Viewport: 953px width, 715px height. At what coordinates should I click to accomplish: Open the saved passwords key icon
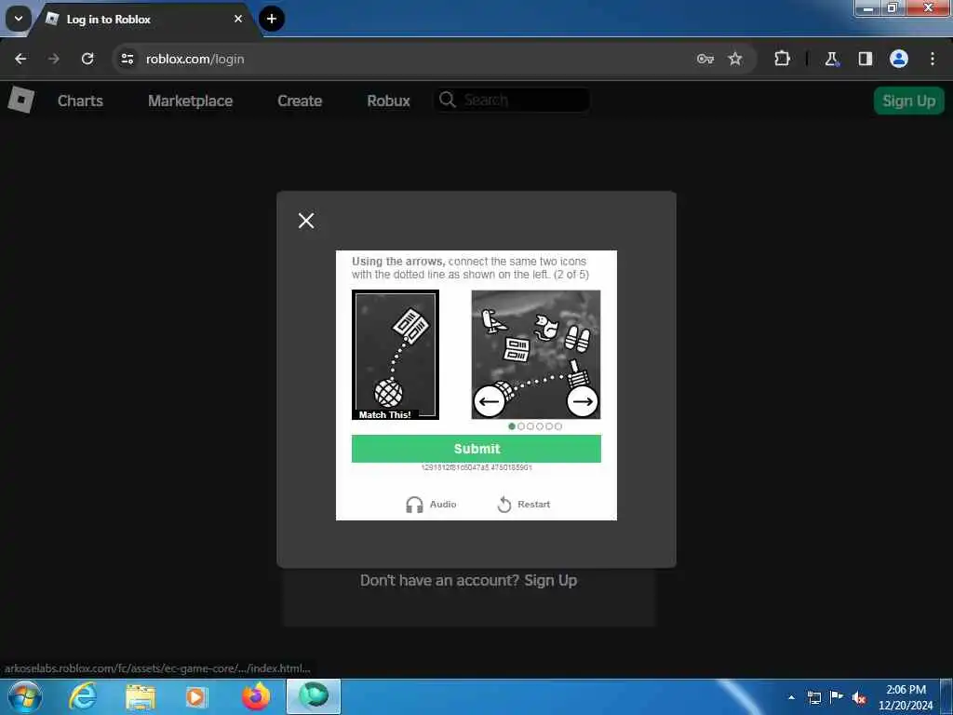click(x=705, y=59)
